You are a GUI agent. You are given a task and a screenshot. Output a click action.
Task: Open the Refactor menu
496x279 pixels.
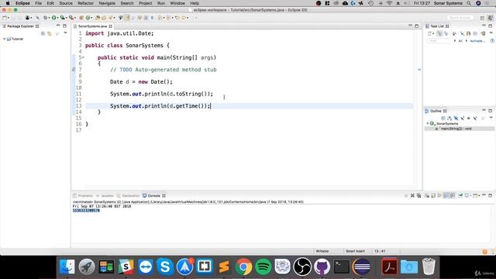(x=85, y=3)
